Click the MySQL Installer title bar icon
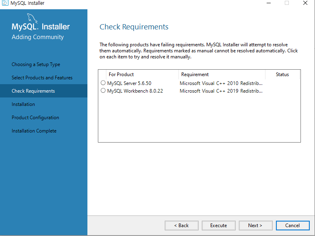315x236 pixels. tap(5, 3)
